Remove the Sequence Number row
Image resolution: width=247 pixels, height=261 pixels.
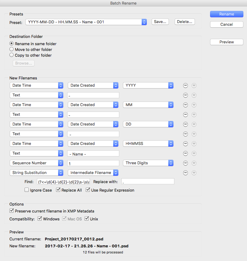[186, 163]
